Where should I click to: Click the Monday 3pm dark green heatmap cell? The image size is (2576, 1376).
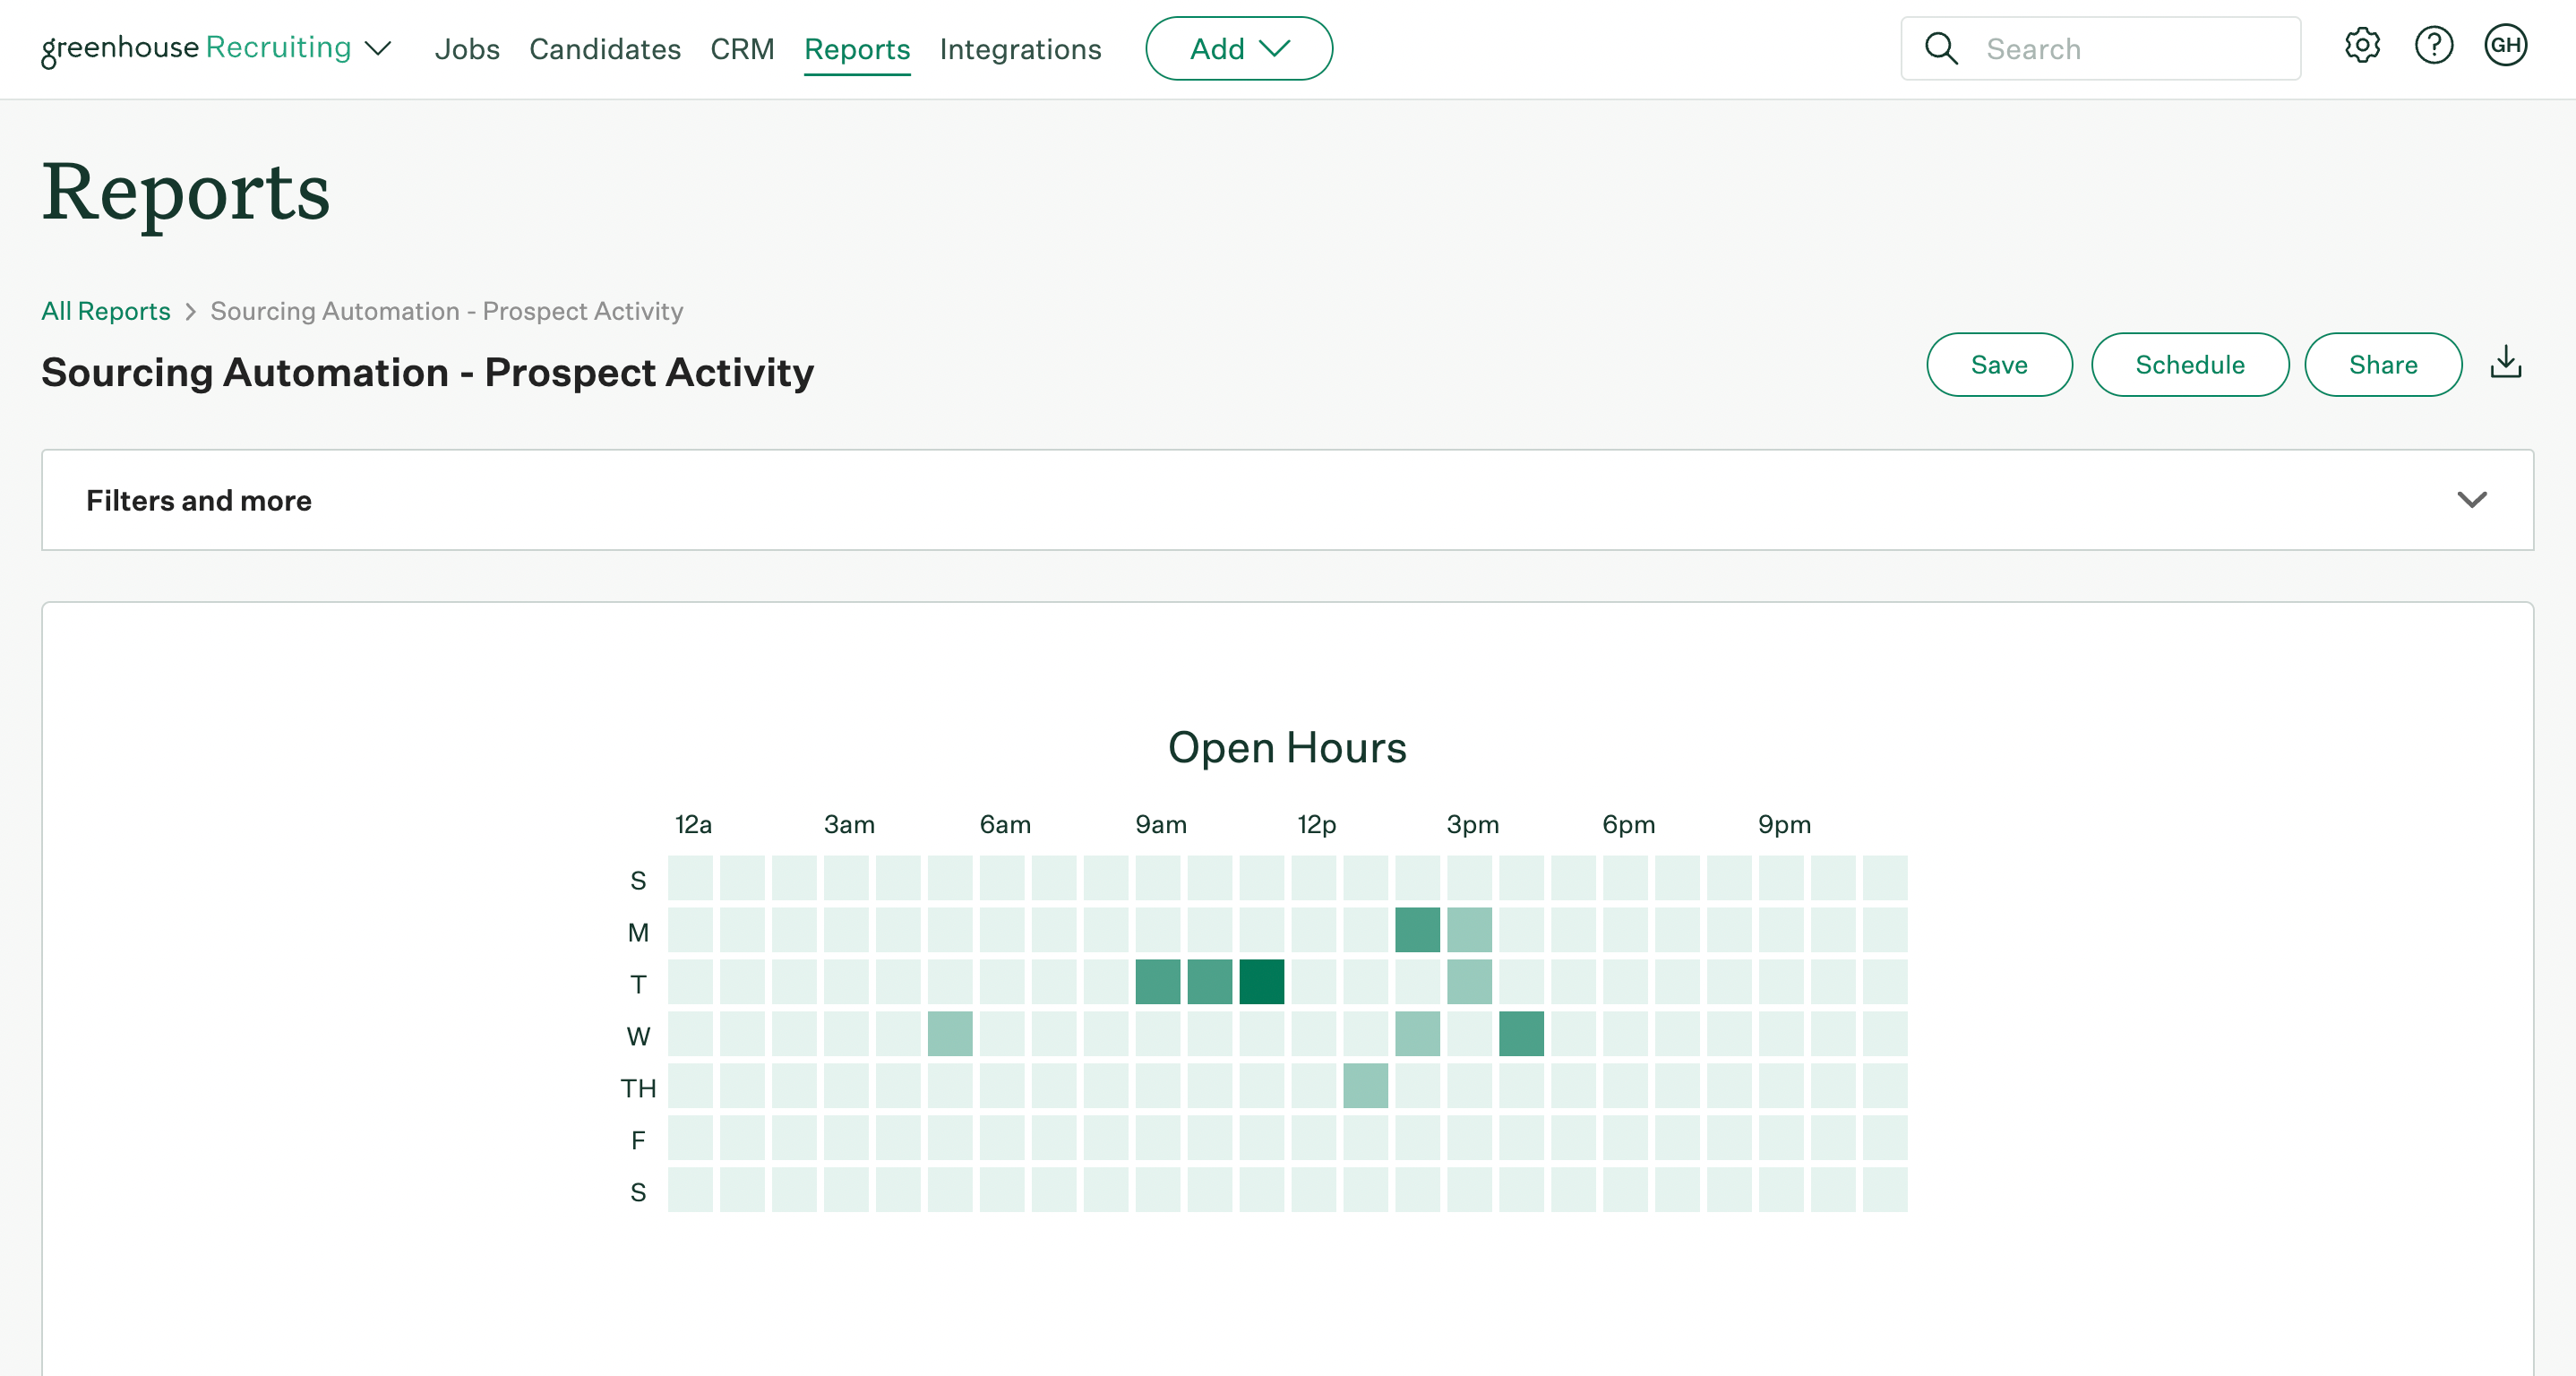click(1418, 928)
